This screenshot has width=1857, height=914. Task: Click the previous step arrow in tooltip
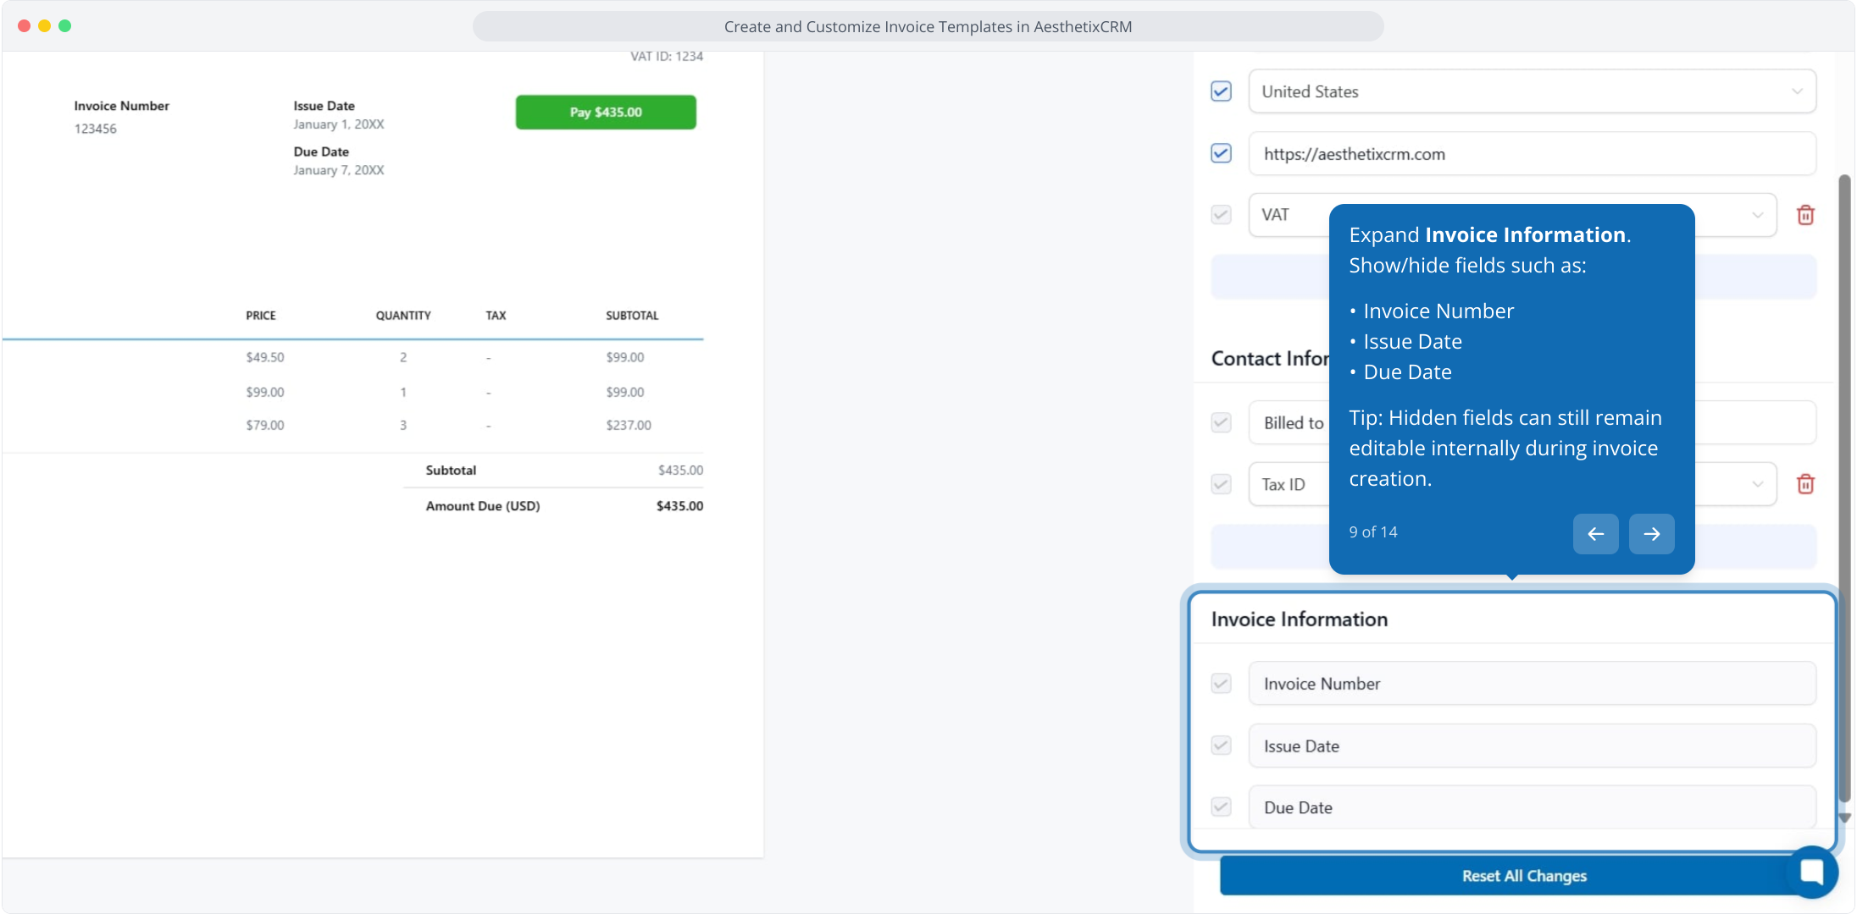tap(1595, 534)
